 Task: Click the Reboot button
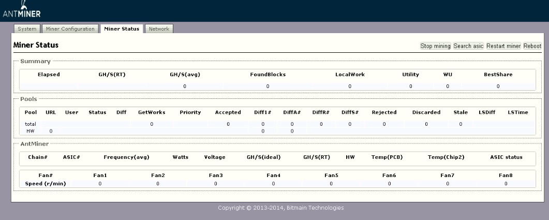pyautogui.click(x=532, y=46)
